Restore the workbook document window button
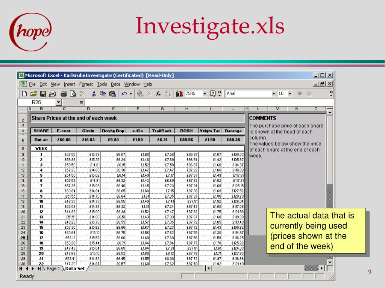 322,84
